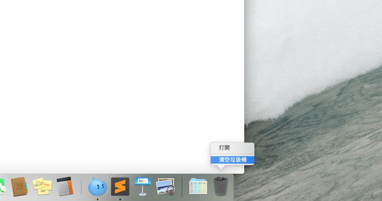Open Contacts address book in Dock
The image size is (382, 201).
tap(19, 187)
